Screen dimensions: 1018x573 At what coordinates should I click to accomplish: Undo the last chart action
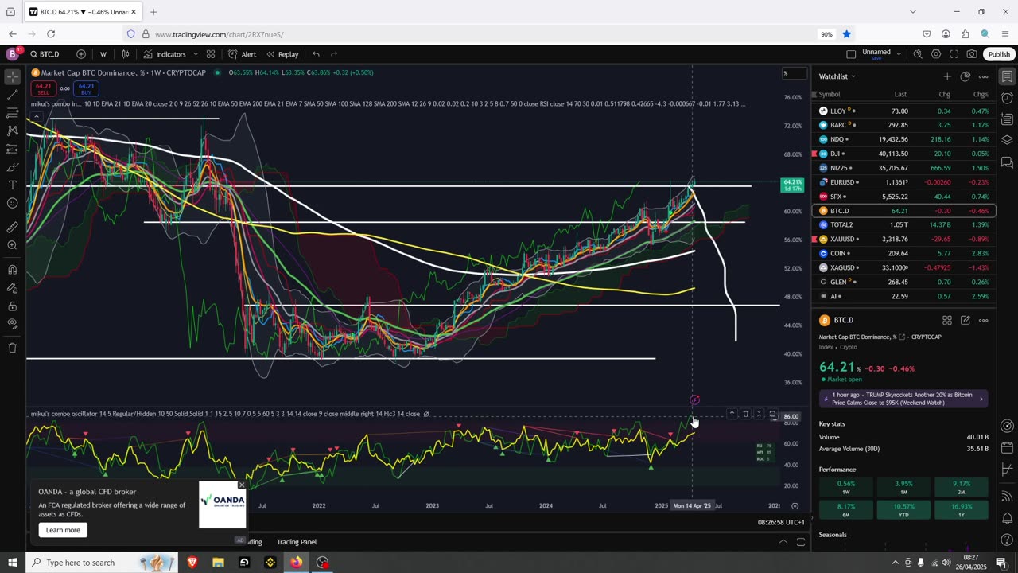point(316,54)
